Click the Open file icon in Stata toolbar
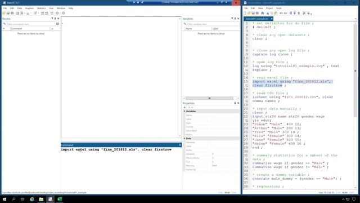 pos(4,13)
